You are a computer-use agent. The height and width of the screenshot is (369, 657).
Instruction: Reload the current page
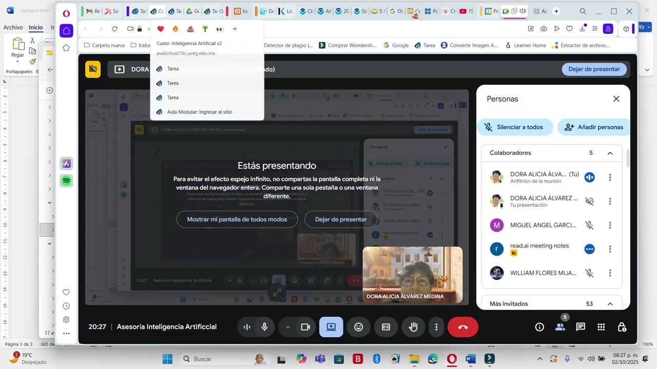[114, 29]
